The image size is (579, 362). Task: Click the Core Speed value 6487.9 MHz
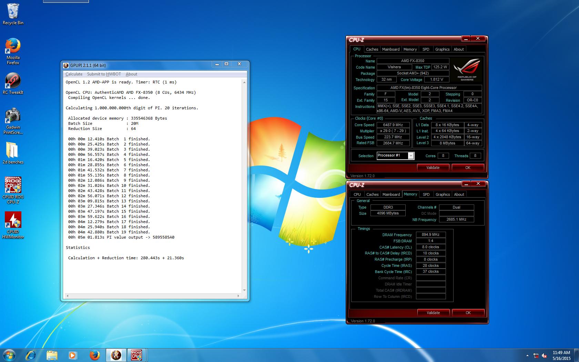(393, 125)
